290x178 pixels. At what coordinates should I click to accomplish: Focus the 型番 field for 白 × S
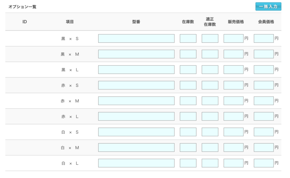[x=136, y=132]
